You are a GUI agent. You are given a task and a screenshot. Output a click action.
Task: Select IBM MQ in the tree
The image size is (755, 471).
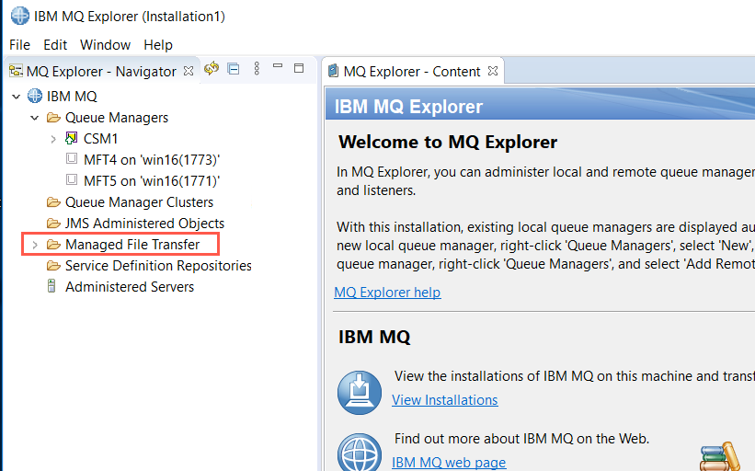click(x=72, y=97)
